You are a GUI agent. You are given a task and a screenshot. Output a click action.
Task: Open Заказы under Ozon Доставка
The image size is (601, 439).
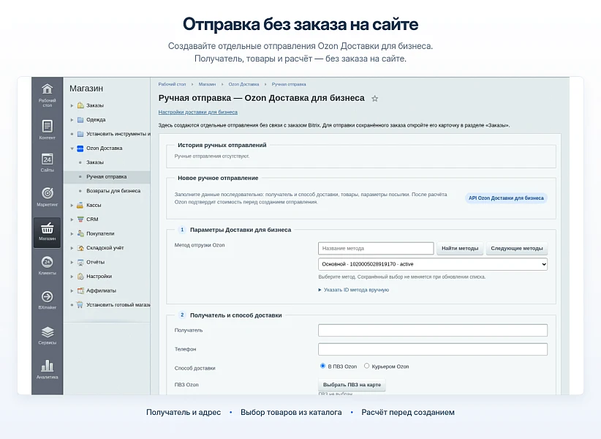[x=95, y=162]
